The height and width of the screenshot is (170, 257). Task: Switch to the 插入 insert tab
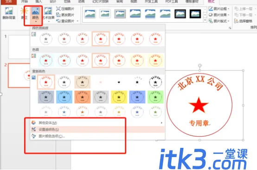[x=39, y=2]
